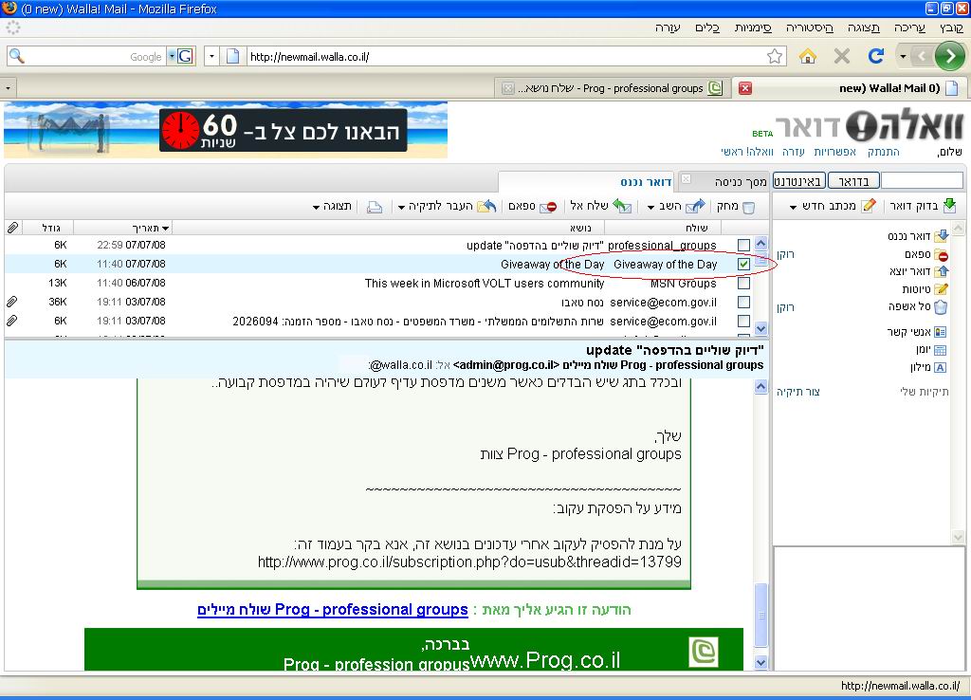Image resolution: width=971 pixels, height=700 pixels.
Task: Open the קובץ (File) menu
Action: (951, 28)
